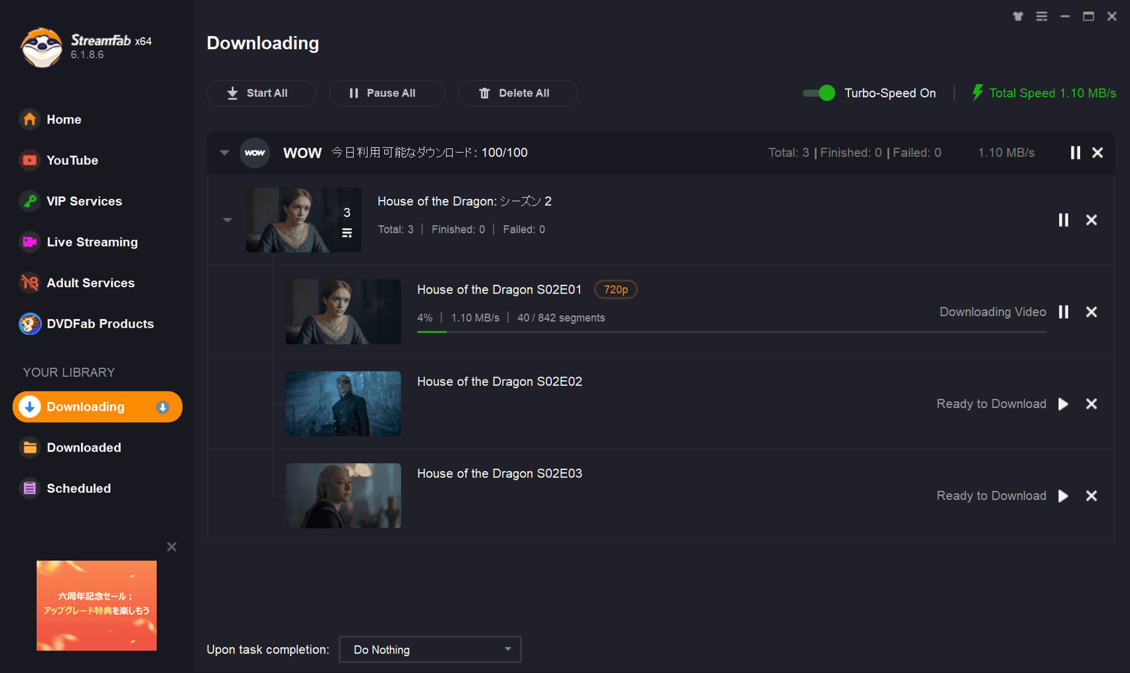The width and height of the screenshot is (1130, 673).
Task: Click the Start All button
Action: 261,93
